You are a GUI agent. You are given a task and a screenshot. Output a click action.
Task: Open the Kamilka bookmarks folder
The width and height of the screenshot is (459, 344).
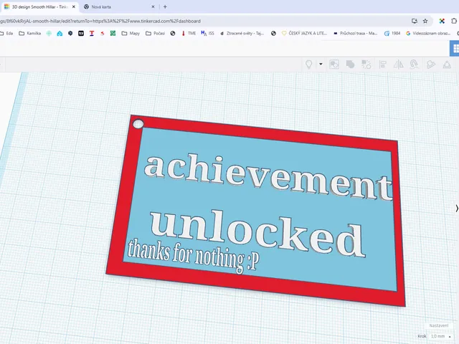pos(30,34)
